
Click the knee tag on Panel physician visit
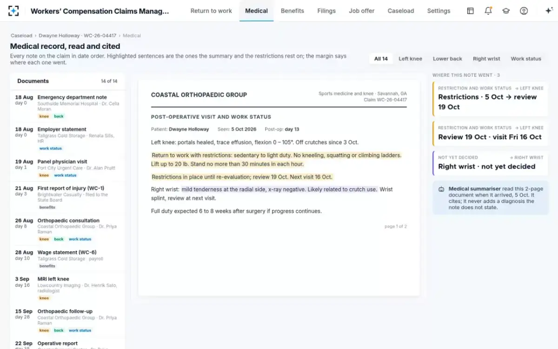coord(44,175)
